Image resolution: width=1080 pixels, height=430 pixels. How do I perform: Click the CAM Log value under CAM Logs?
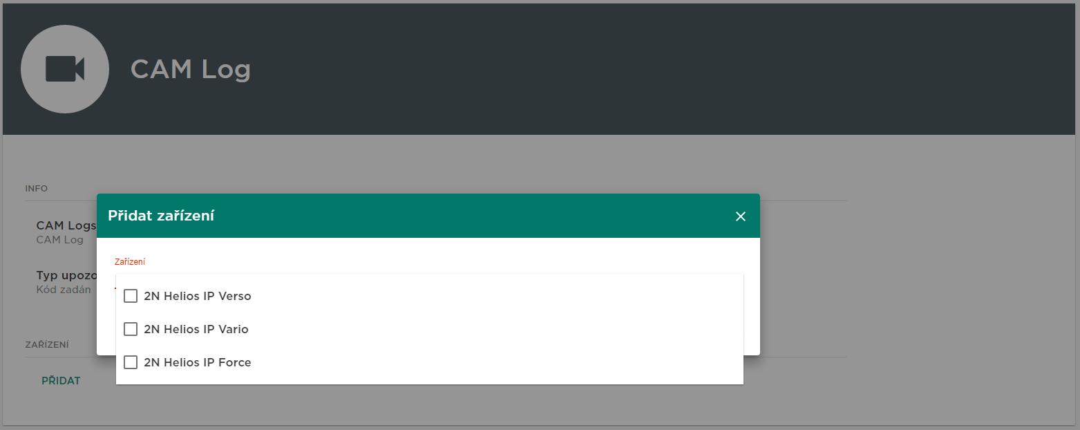pyautogui.click(x=59, y=240)
